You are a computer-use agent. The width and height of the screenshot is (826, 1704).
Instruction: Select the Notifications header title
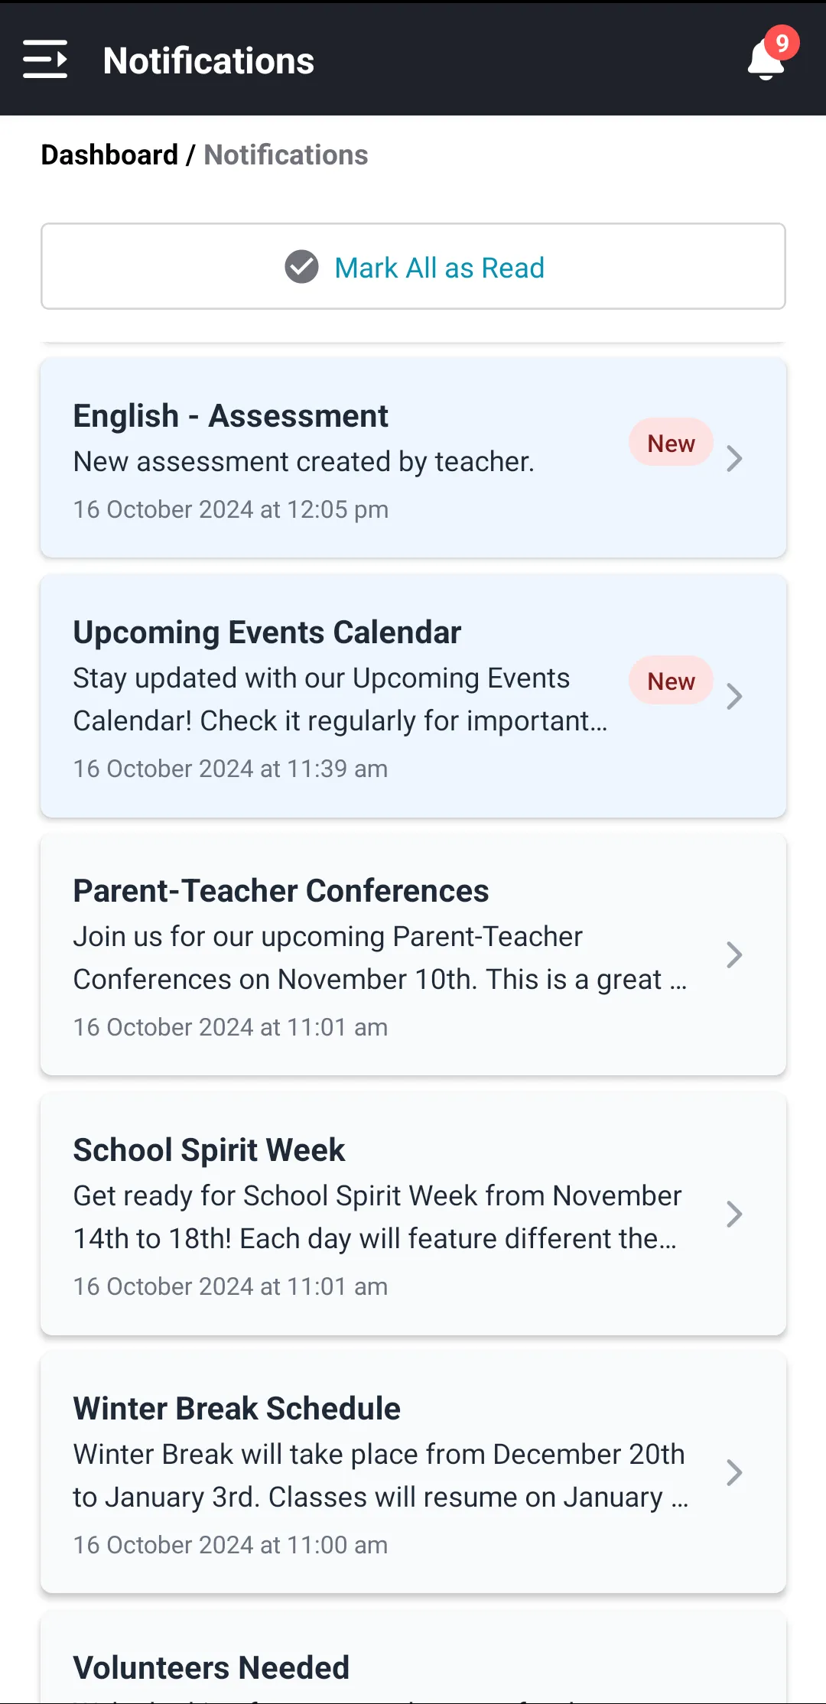click(x=209, y=60)
